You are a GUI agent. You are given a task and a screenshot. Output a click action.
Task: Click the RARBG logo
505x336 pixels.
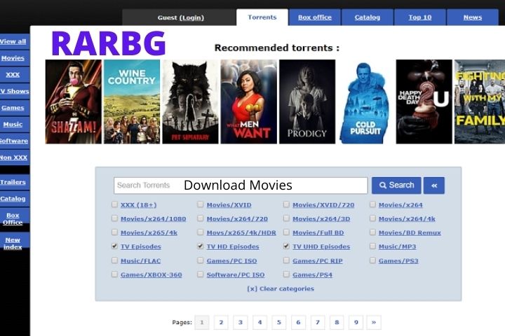point(109,43)
